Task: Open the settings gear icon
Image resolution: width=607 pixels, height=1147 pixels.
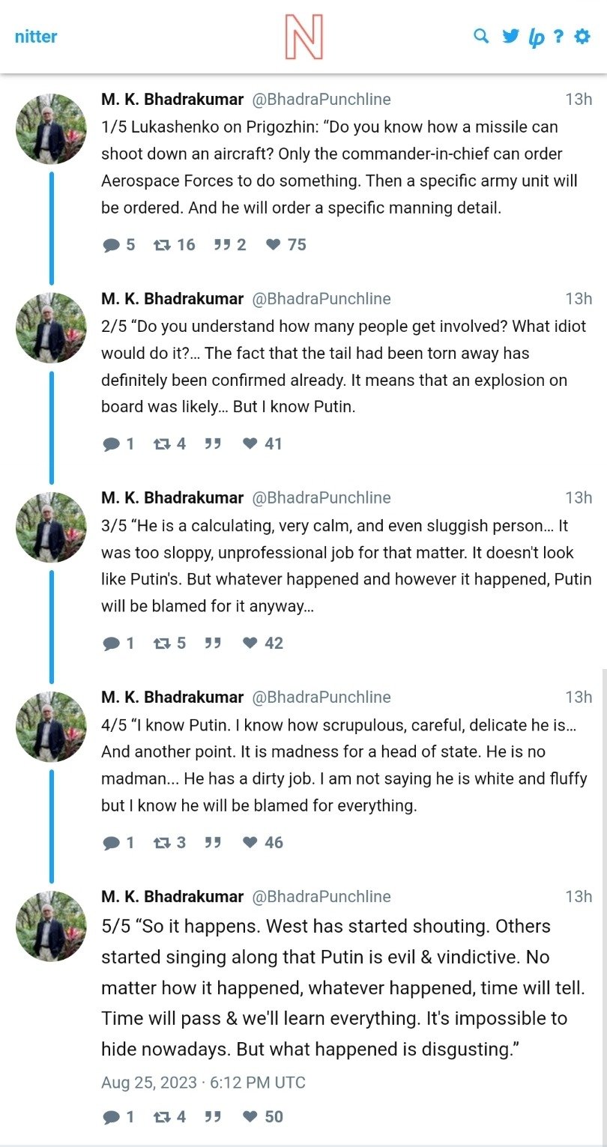Action: tap(582, 36)
